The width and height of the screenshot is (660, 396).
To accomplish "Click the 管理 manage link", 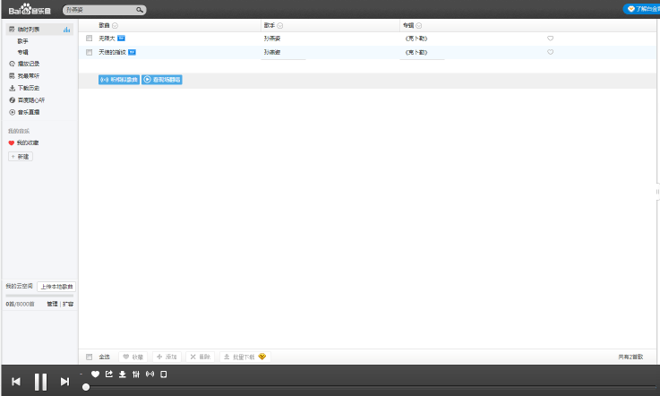I will tap(52, 304).
